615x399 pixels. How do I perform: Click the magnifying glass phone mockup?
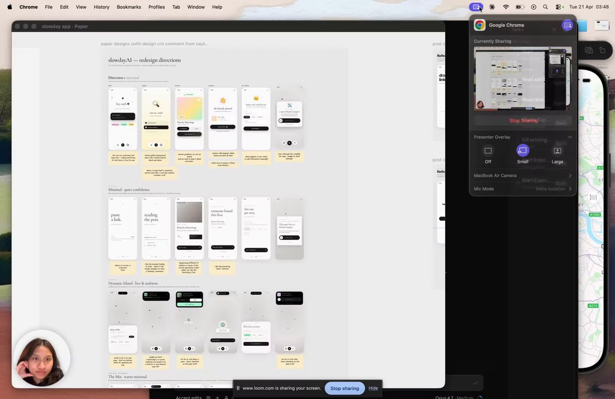coord(156,119)
